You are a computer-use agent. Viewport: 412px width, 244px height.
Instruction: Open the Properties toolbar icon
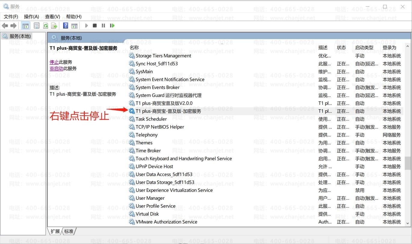point(37,26)
